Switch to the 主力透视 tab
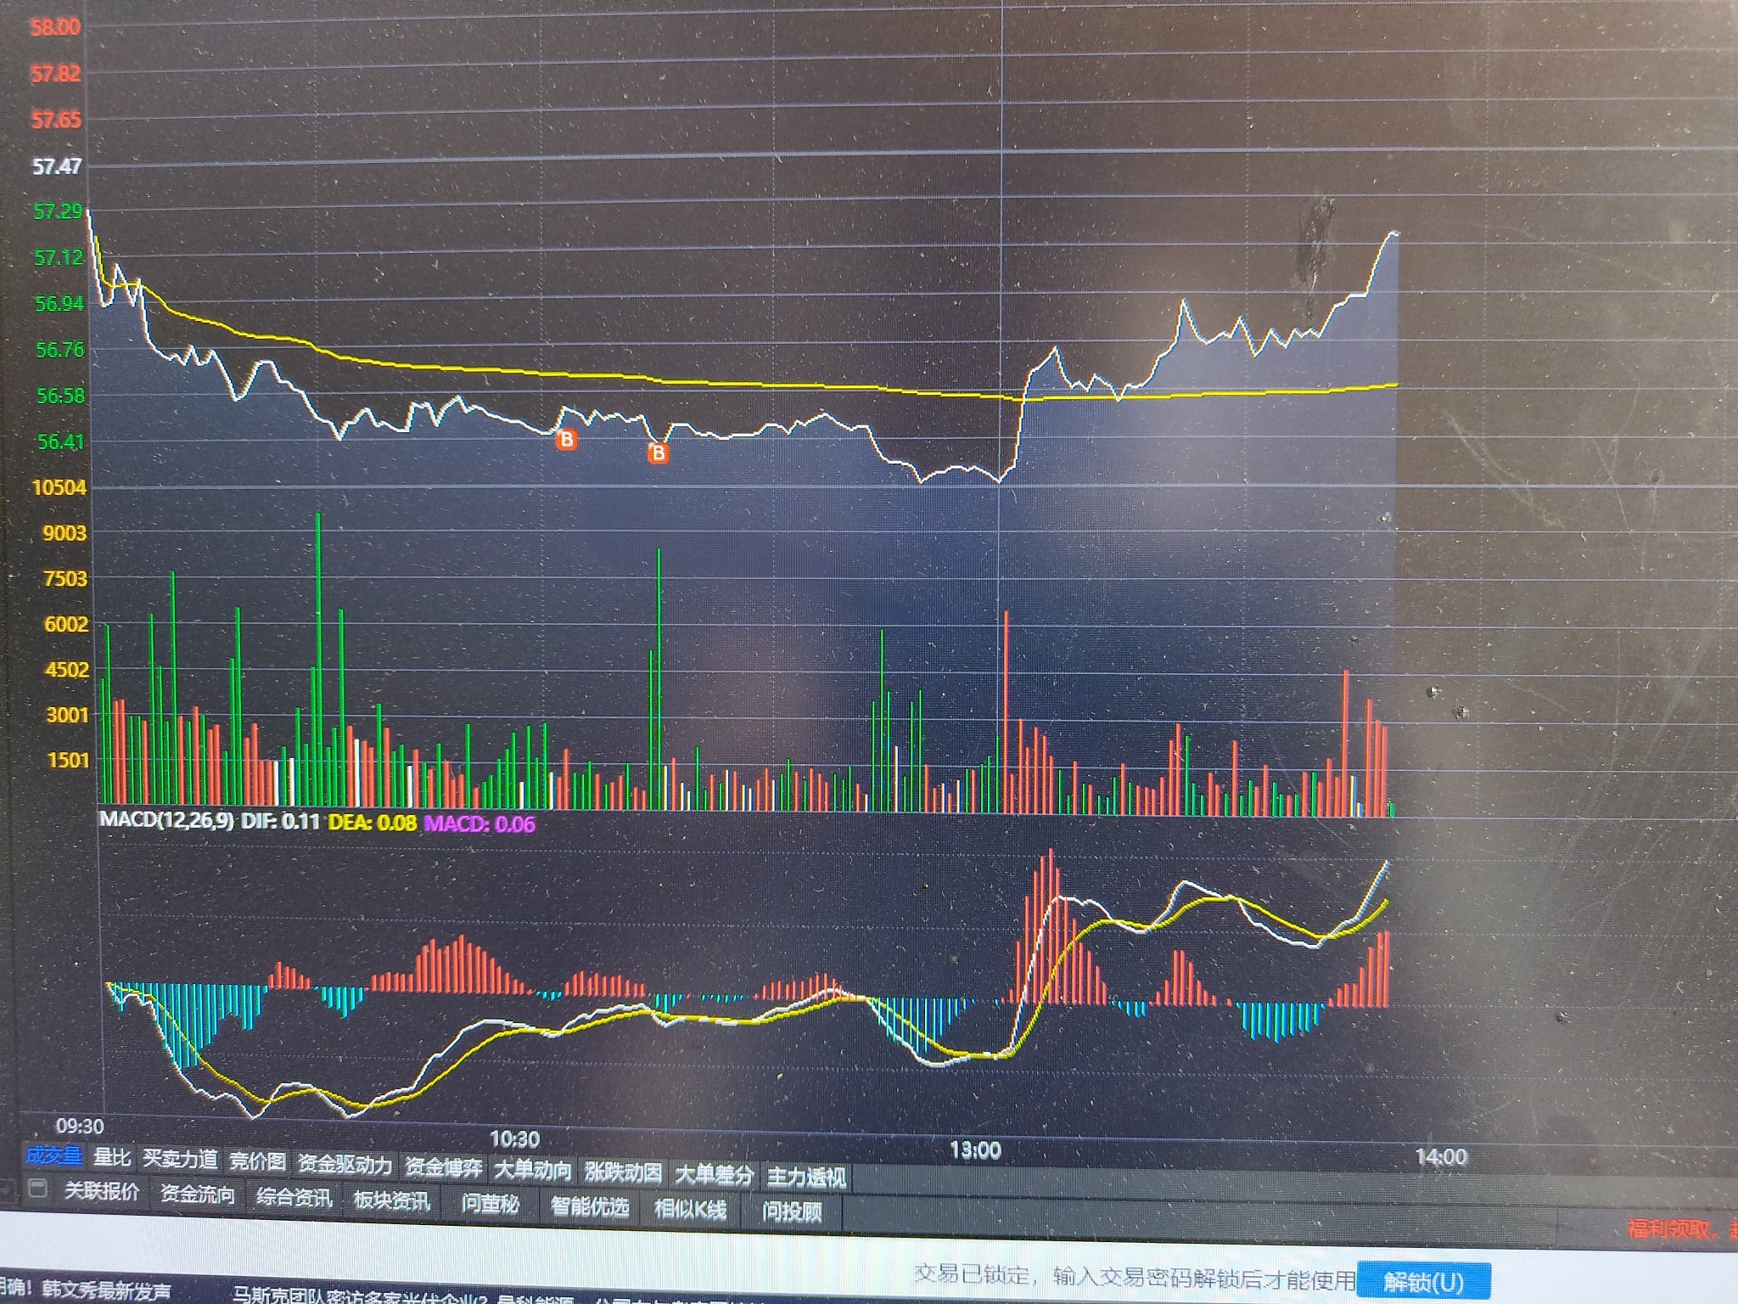1738x1304 pixels. tap(806, 1178)
